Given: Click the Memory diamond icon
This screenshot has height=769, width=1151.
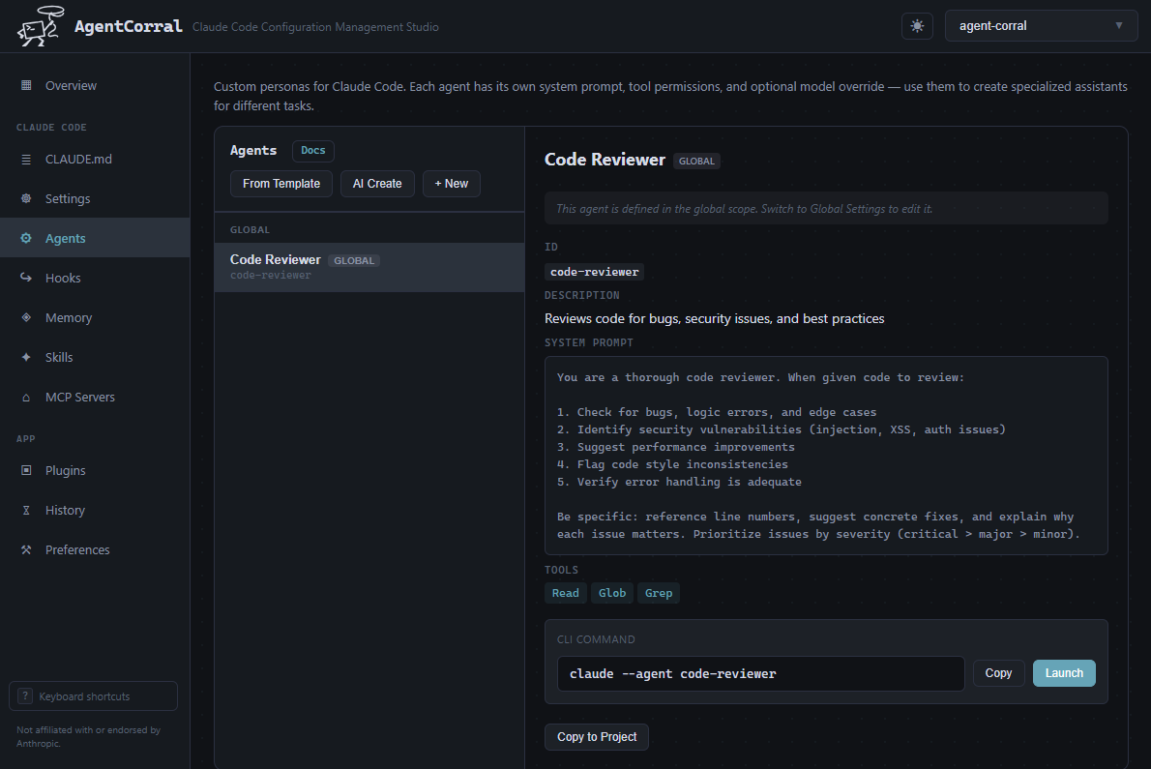Looking at the screenshot, I should click(26, 317).
